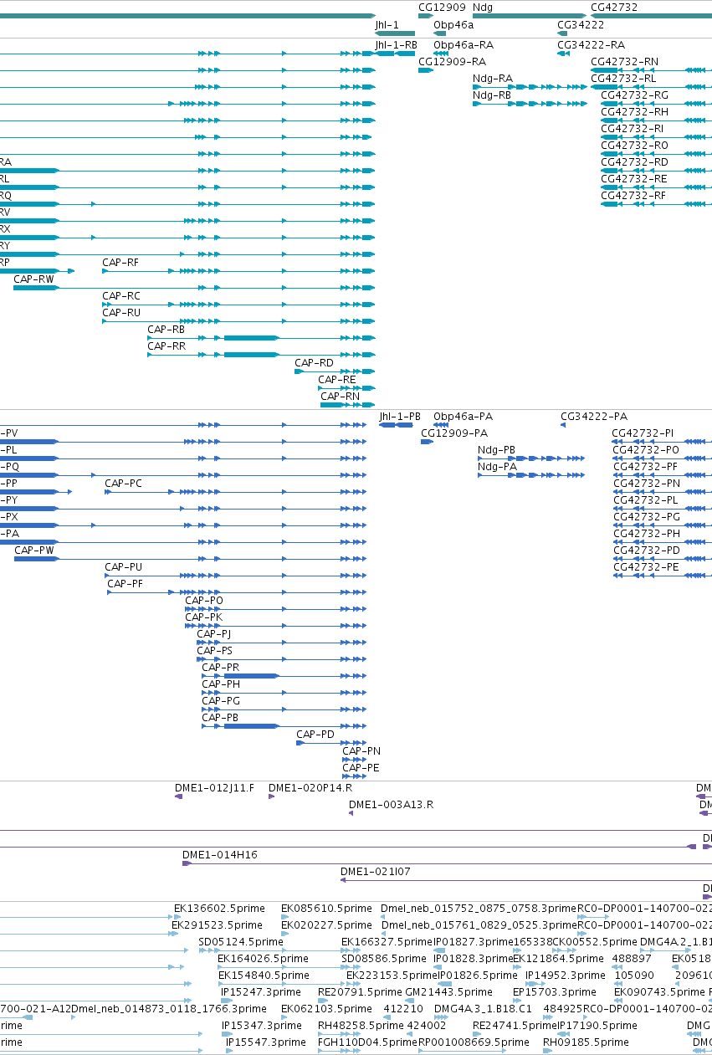Select the Obp46a-PA protein
Screen dimensions: 712x1055
tap(441, 425)
